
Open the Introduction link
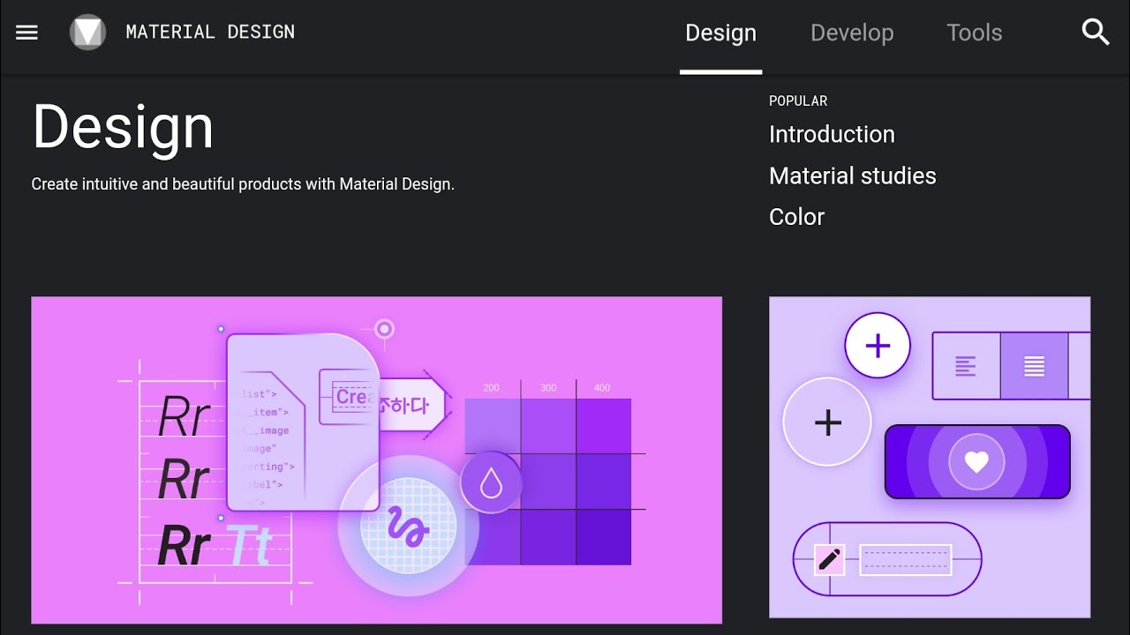pyautogui.click(x=832, y=134)
